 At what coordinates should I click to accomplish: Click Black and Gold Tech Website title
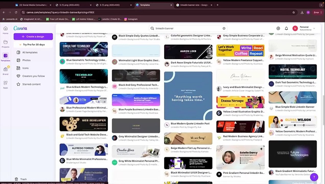coord(87,134)
